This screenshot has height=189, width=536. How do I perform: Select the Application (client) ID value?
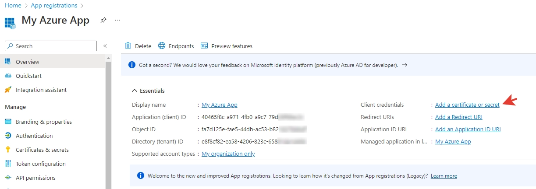(x=253, y=117)
